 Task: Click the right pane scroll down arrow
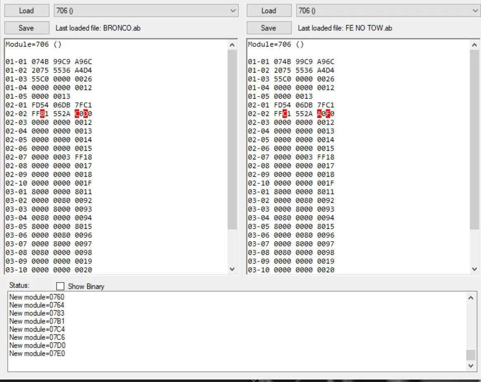click(474, 269)
